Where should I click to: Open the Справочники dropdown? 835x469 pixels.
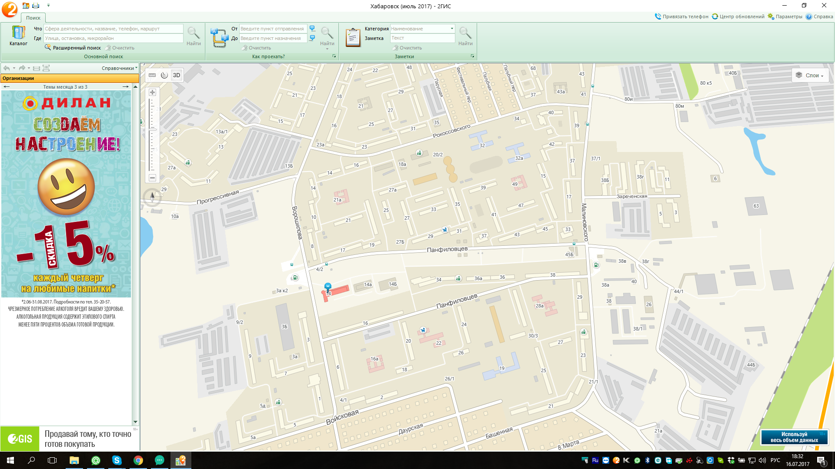[x=119, y=68]
